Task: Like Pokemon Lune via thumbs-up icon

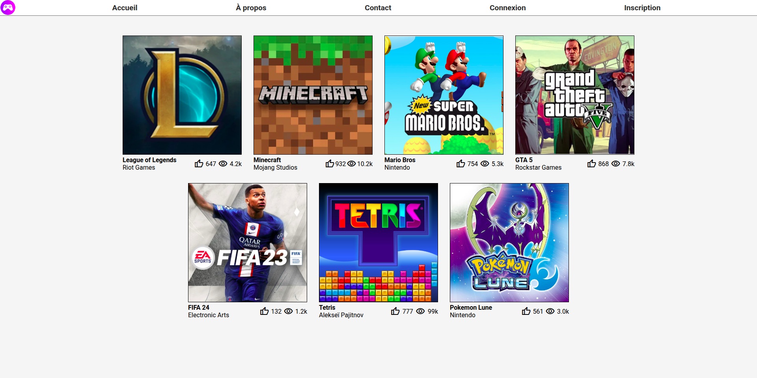Action: 526,311
